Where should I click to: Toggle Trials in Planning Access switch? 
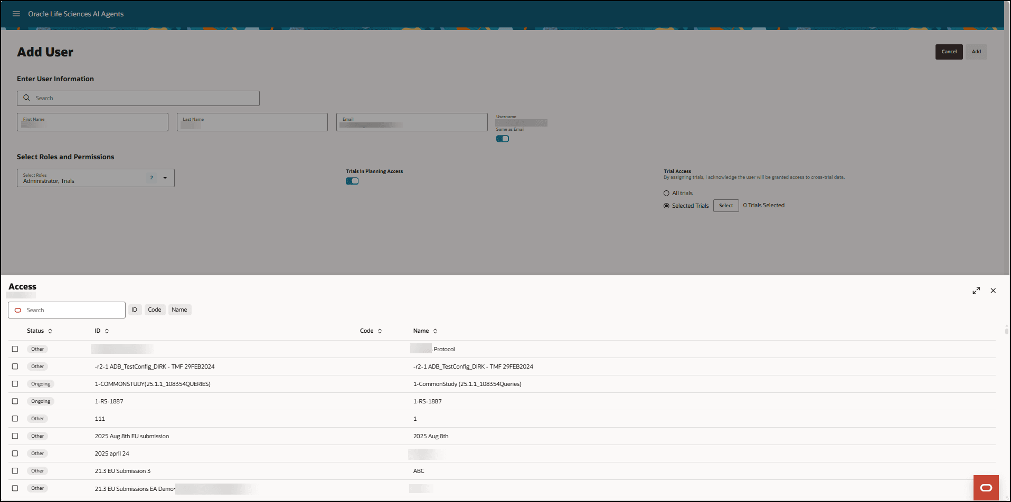(x=352, y=181)
